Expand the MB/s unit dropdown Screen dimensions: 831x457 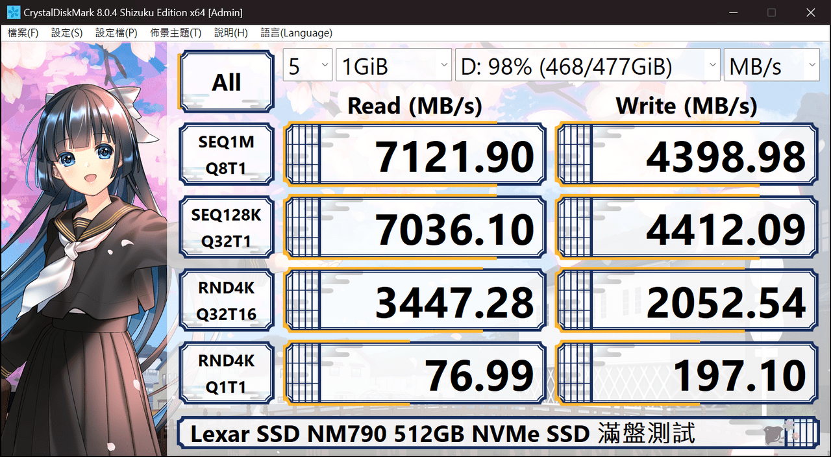pos(772,66)
